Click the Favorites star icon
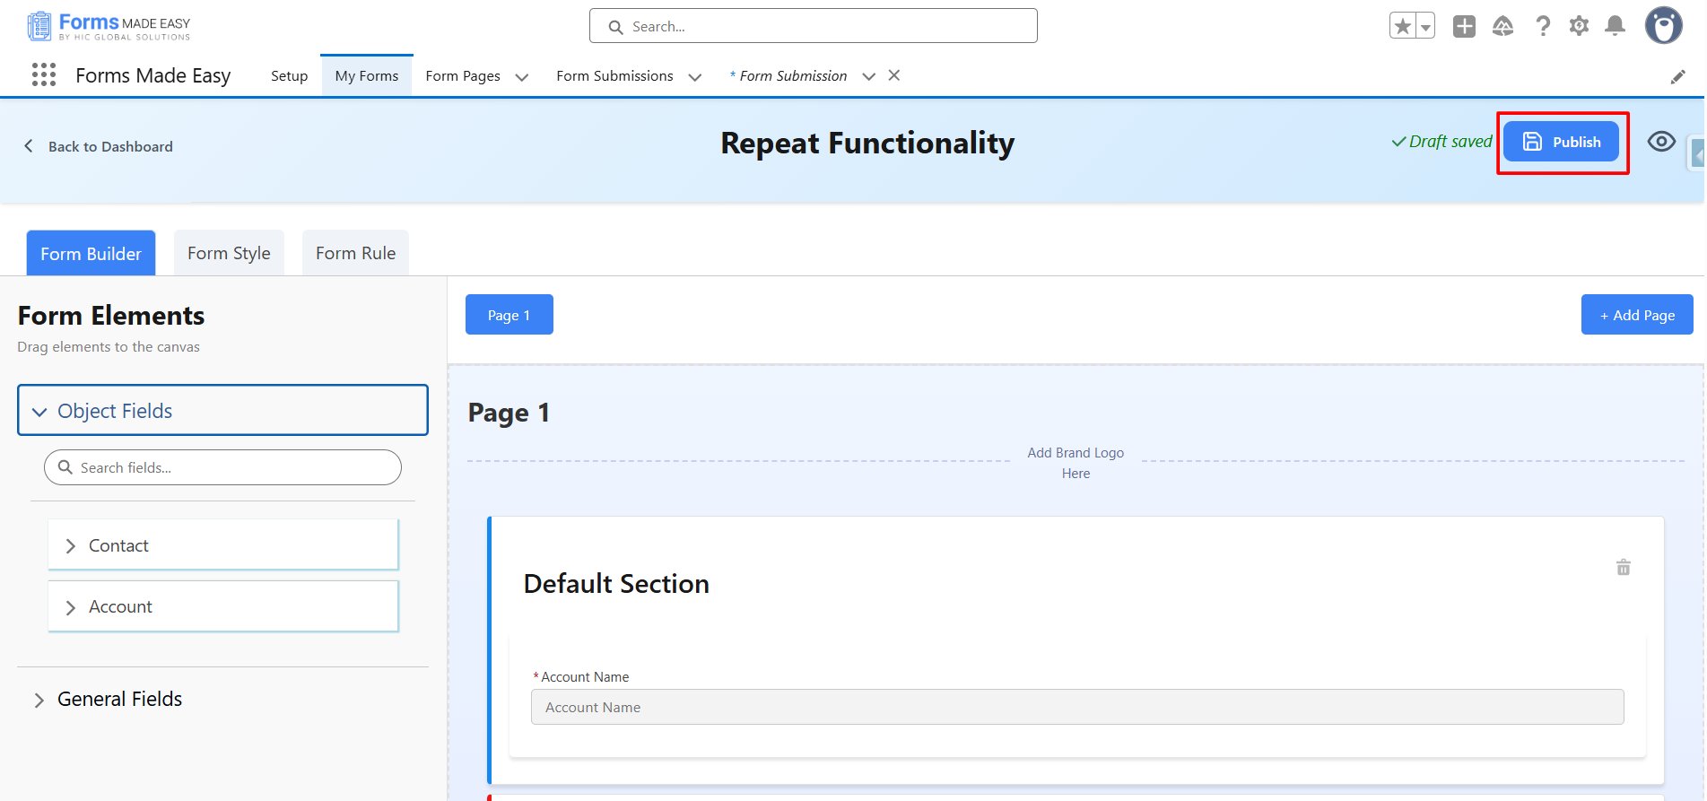 (x=1403, y=26)
